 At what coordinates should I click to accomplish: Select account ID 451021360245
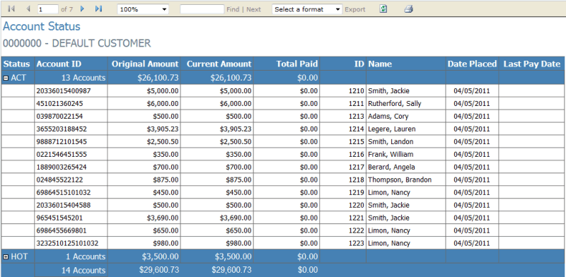pyautogui.click(x=59, y=103)
